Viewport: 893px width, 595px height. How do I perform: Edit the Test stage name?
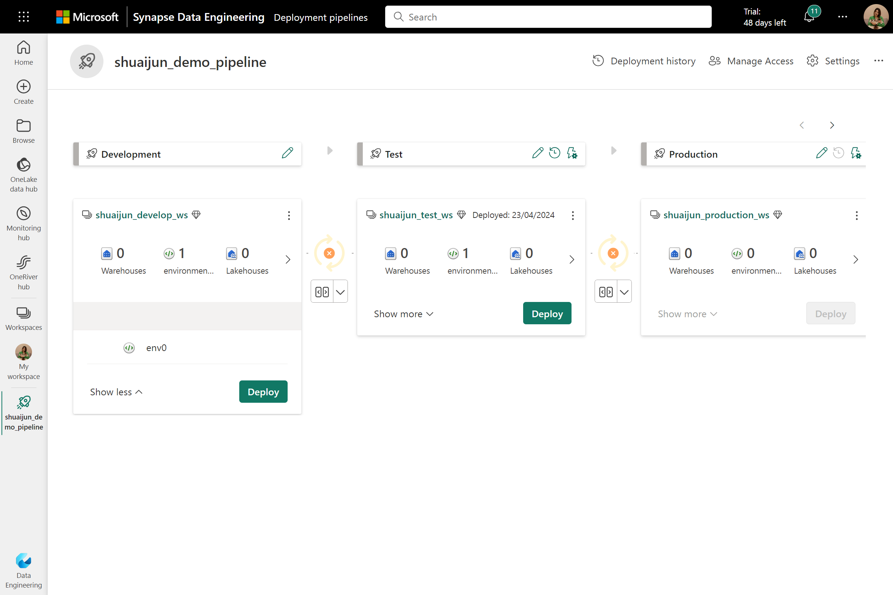pyautogui.click(x=538, y=153)
